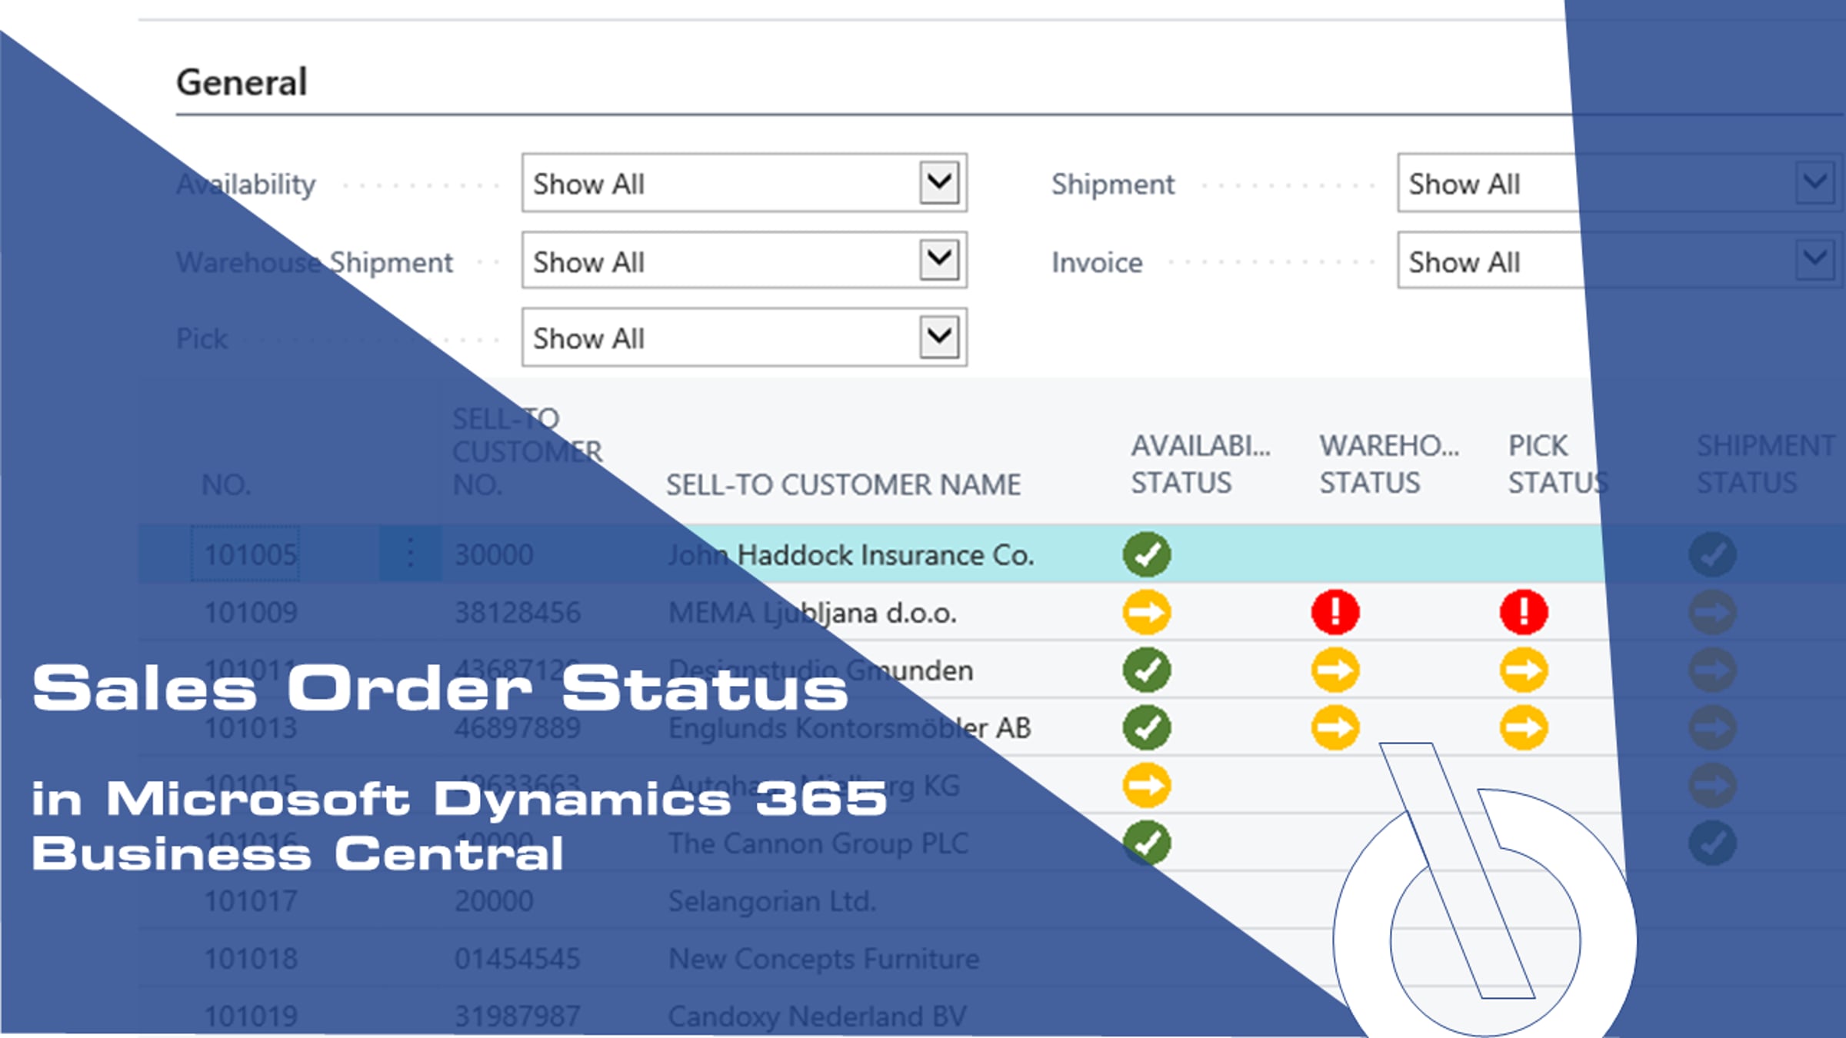Click the yellow availability arrow in row 101015

click(1146, 785)
